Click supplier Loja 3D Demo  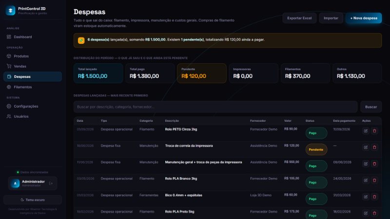point(261,195)
